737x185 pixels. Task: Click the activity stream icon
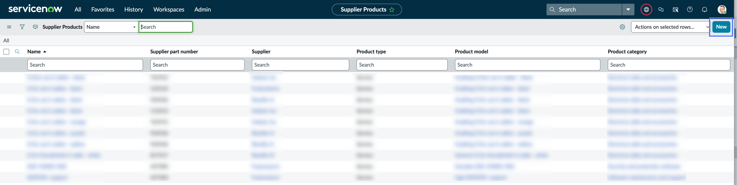35,27
